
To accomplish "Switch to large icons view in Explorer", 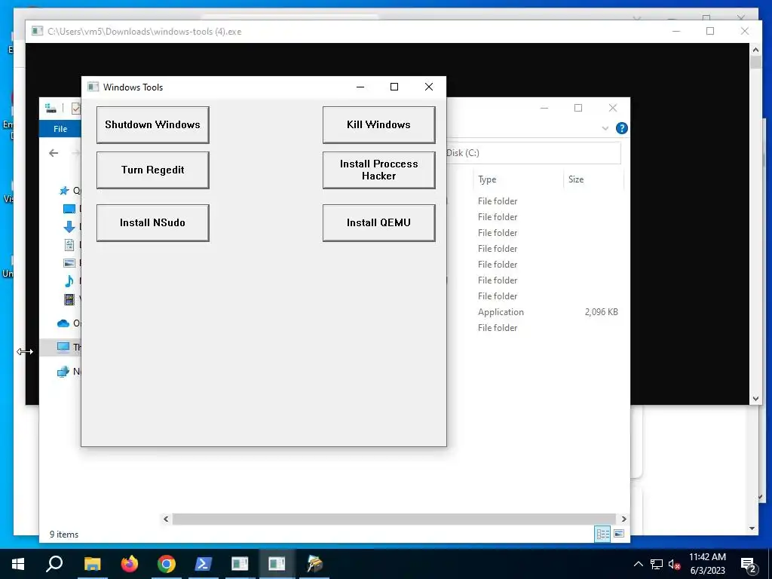I will click(619, 534).
